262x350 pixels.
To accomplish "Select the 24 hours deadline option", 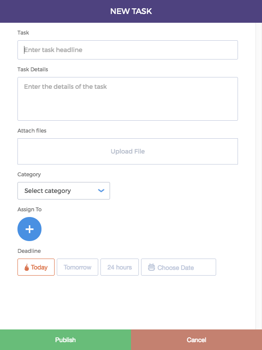I will pos(119,267).
